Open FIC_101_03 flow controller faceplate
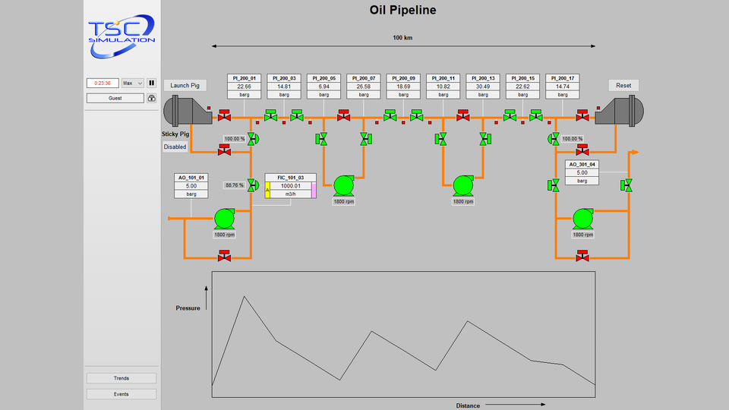This screenshot has height=410, width=729. (x=291, y=186)
